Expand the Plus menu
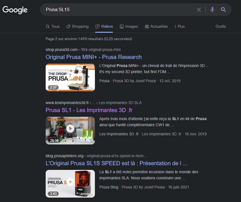This screenshot has width=241, height=202. pos(180,27)
